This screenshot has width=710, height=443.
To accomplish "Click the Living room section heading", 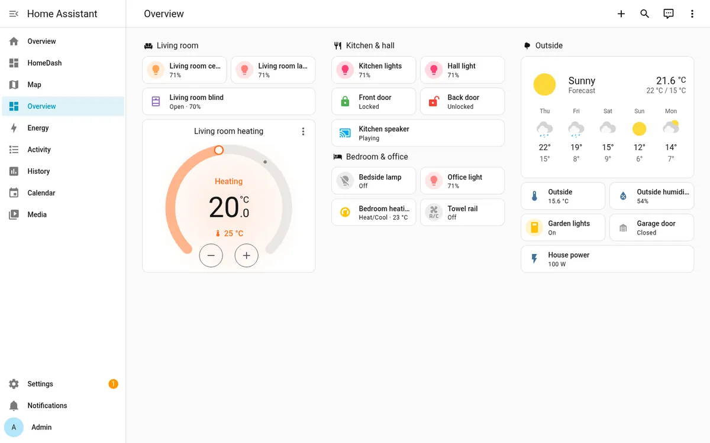I will pos(177,45).
